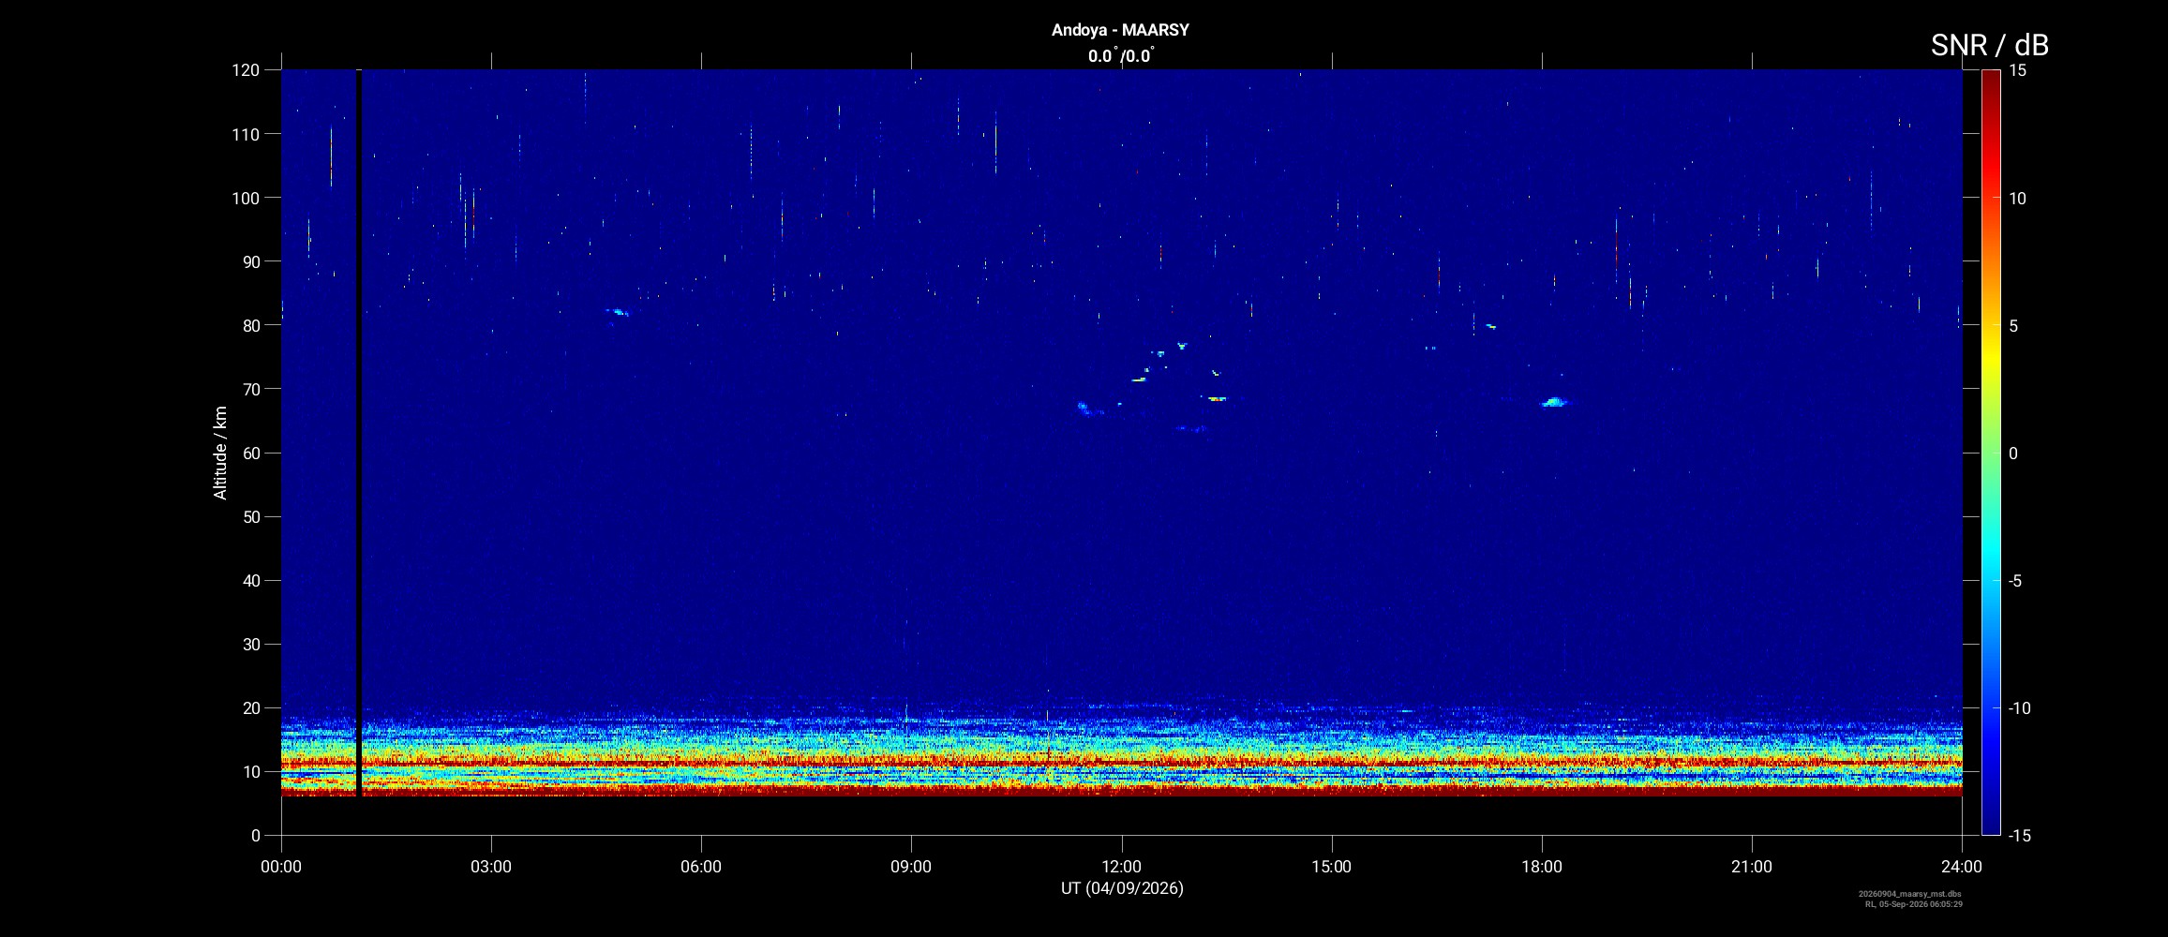The image size is (2168, 937).
Task: Click the black data gap vertical line
Action: tap(358, 433)
